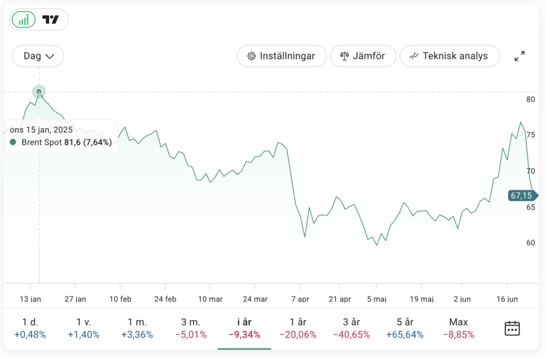Select the i år period tab

click(x=244, y=328)
